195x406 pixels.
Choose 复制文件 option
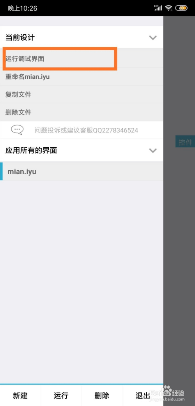(82, 95)
